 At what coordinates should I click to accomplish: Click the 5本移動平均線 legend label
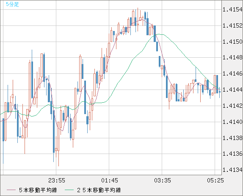click(38, 190)
